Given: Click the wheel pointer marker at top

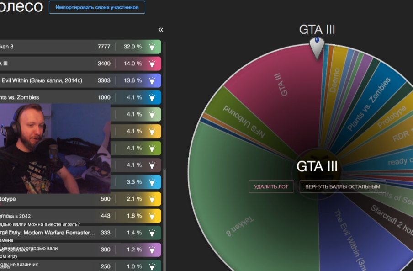Looking at the screenshot, I should click(x=317, y=48).
